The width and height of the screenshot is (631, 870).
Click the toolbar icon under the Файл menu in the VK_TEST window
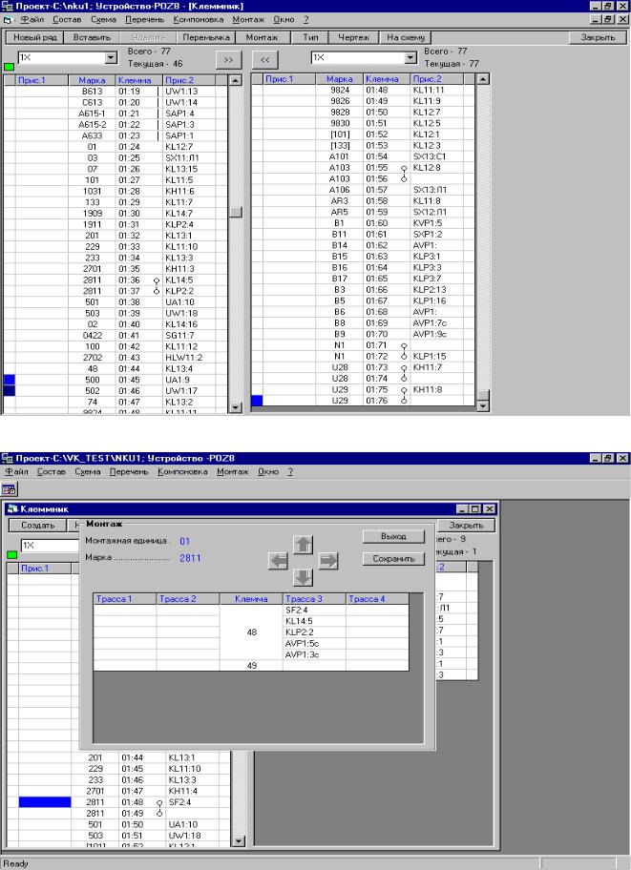pyautogui.click(x=9, y=489)
